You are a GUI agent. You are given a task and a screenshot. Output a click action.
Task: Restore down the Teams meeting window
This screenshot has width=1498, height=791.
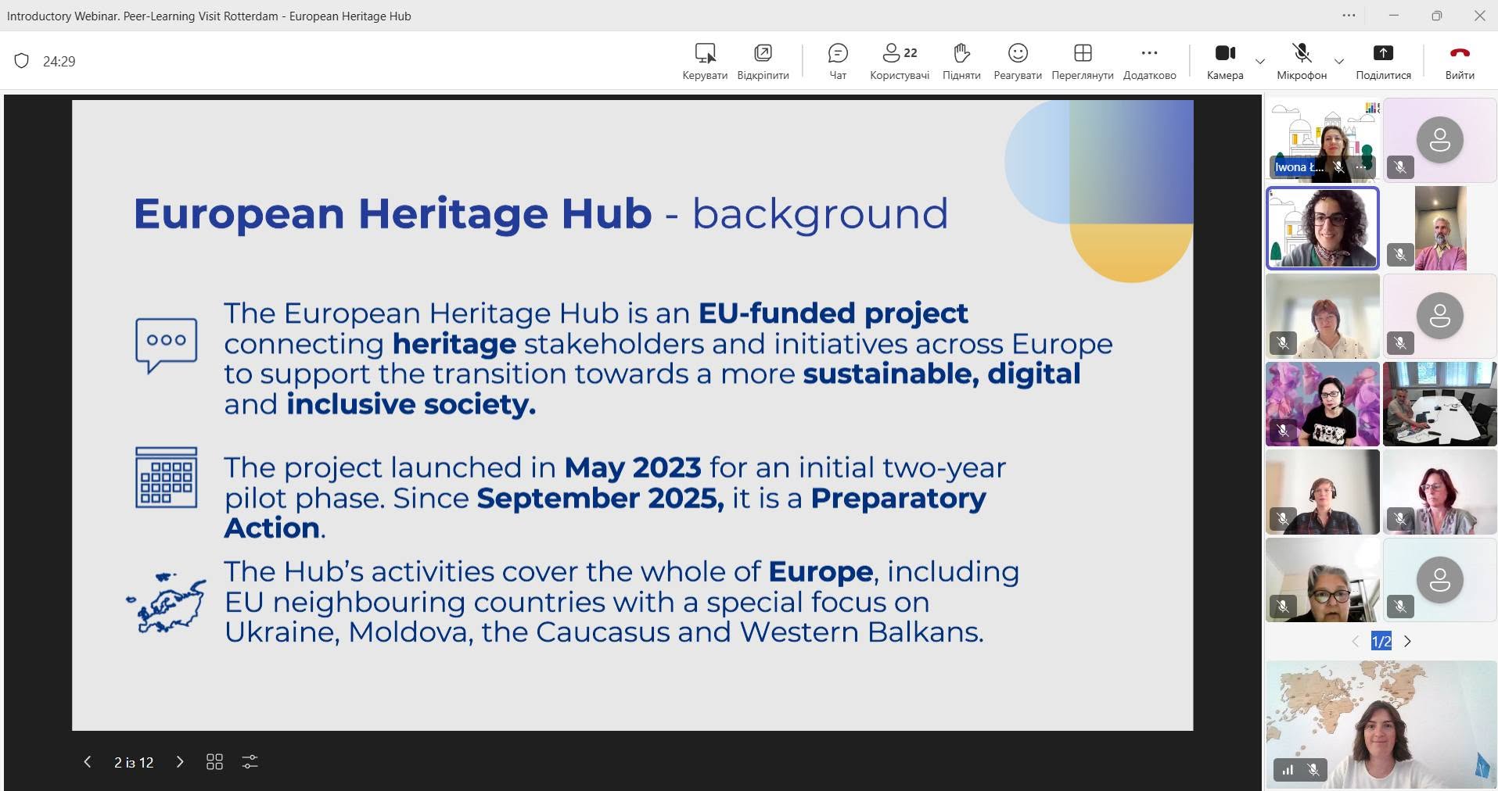pyautogui.click(x=1436, y=16)
